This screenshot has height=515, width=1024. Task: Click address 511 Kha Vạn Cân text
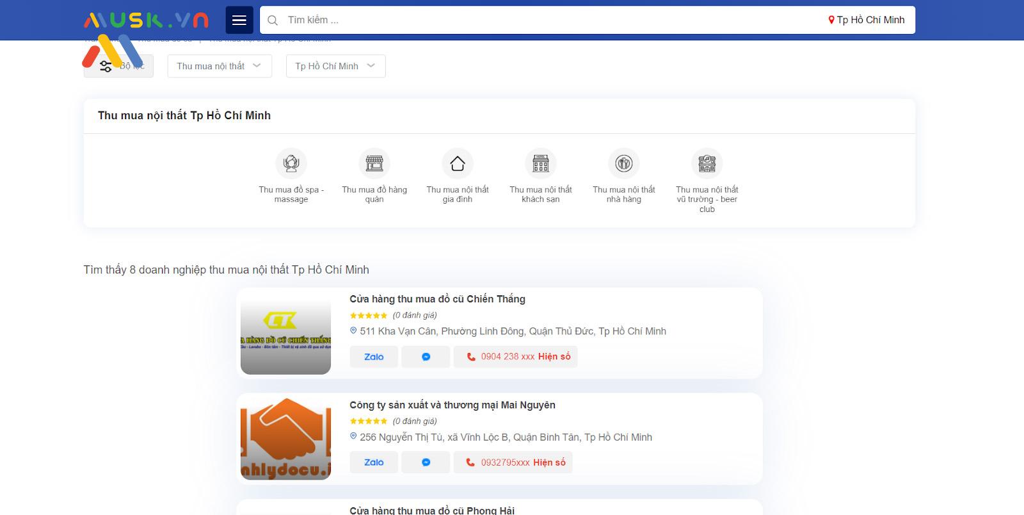(513, 331)
